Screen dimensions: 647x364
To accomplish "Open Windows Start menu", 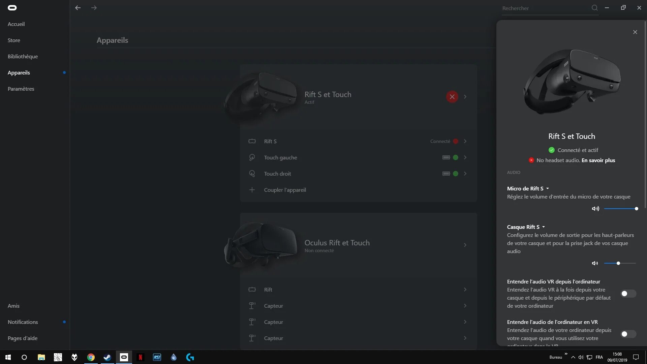I will click(x=8, y=357).
